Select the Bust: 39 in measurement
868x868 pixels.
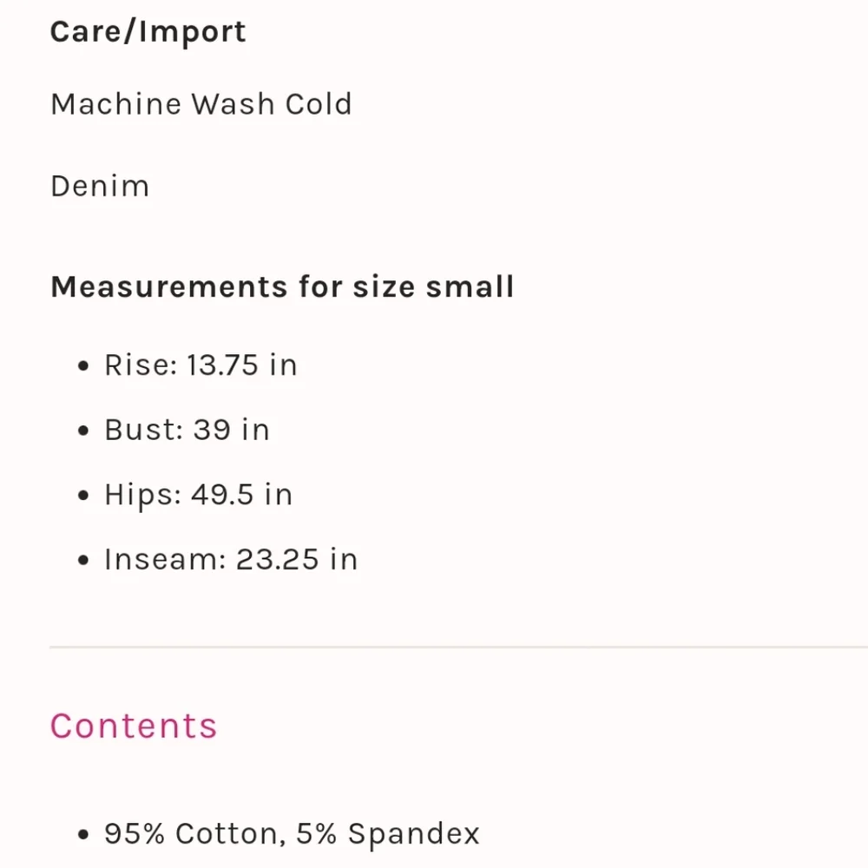187,431
